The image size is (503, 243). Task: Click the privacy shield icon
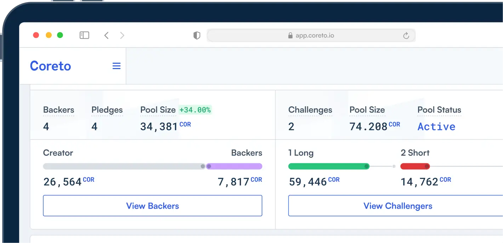[x=197, y=35]
